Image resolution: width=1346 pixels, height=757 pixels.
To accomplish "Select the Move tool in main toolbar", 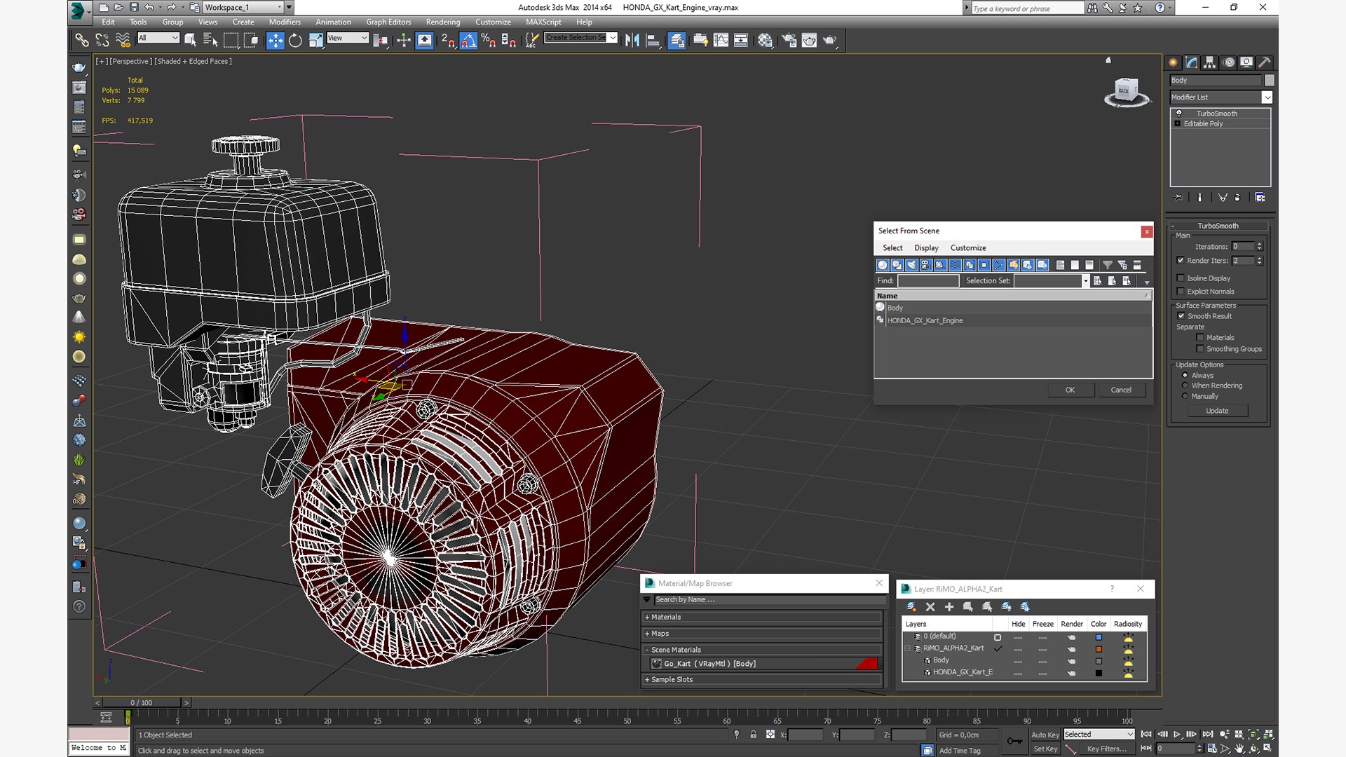I will pyautogui.click(x=275, y=41).
